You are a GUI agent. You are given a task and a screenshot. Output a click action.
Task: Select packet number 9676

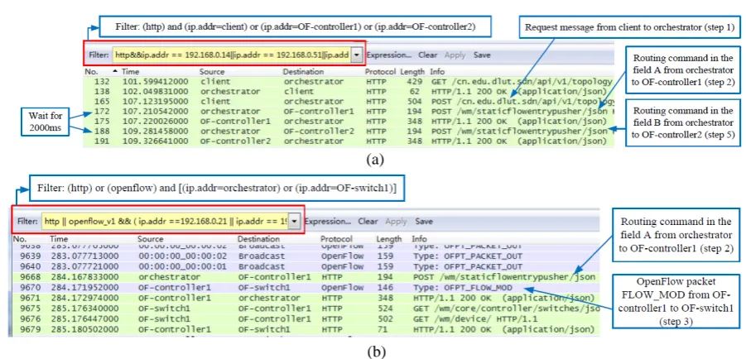tap(305, 318)
